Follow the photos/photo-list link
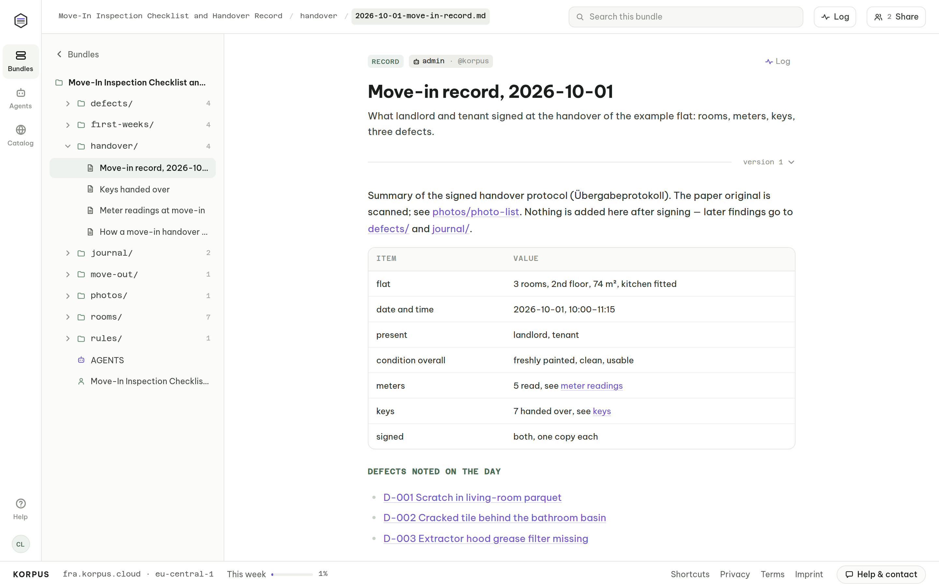 tap(475, 212)
